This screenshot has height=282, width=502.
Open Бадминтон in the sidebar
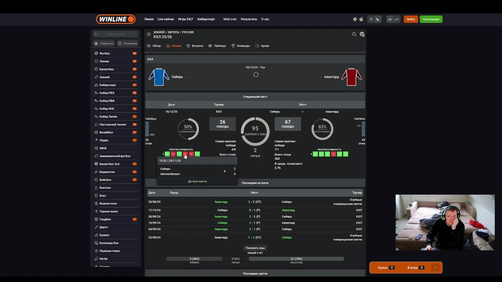coord(116,172)
